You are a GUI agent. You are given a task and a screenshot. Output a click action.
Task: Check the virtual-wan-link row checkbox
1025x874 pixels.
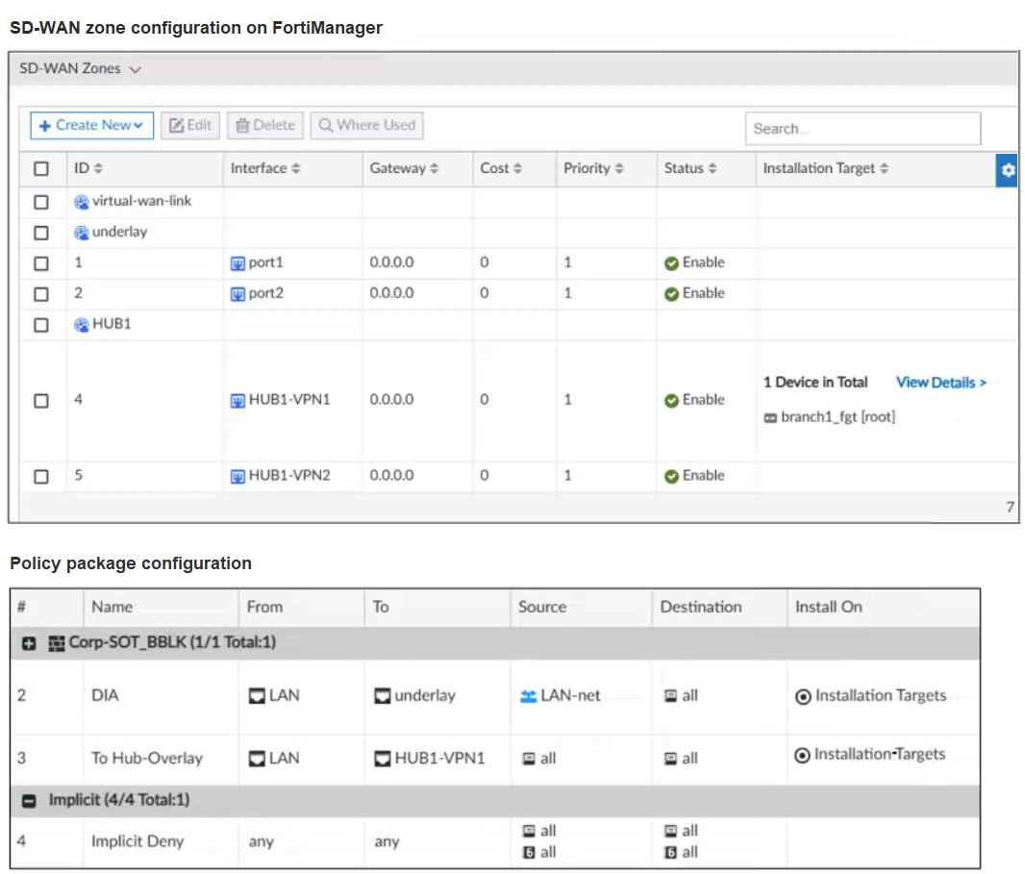[41, 202]
